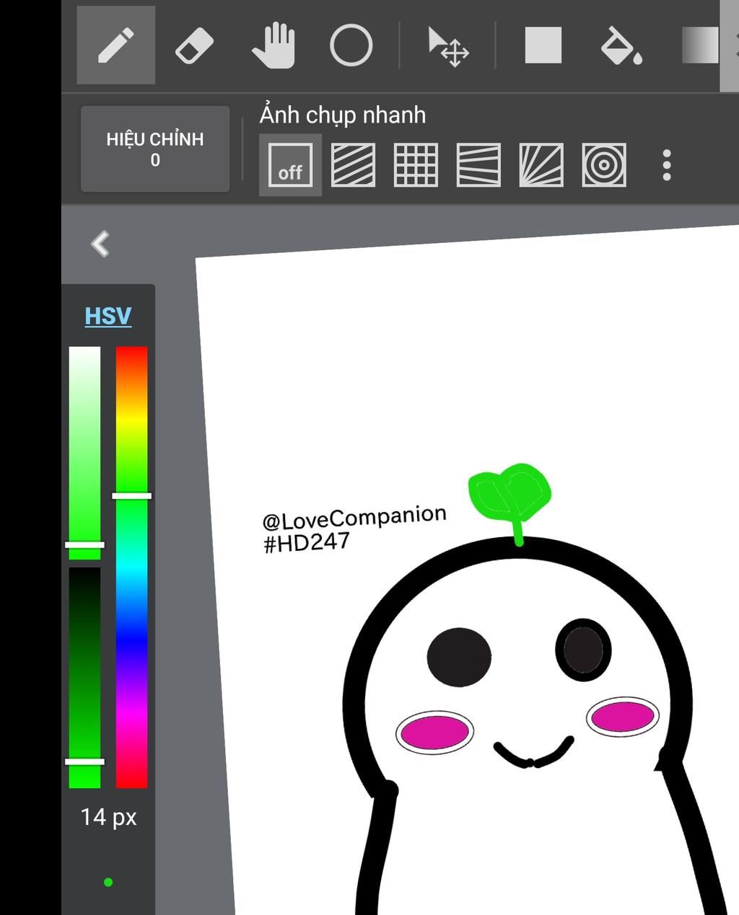
Task: Select the paint bucket fill tool
Action: [x=620, y=48]
